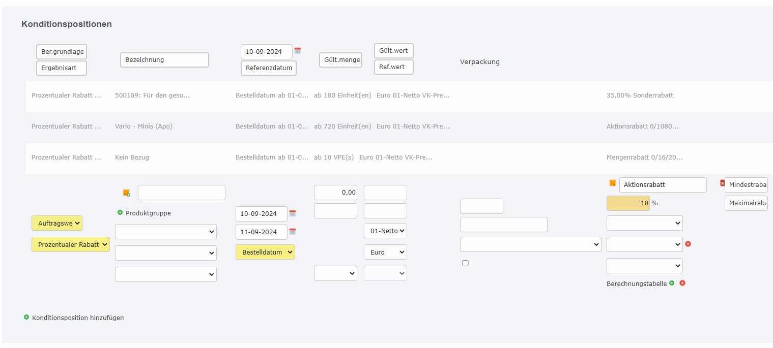This screenshot has height=348, width=773.
Task: Click the Produktgruppe link label
Action: tap(148, 213)
